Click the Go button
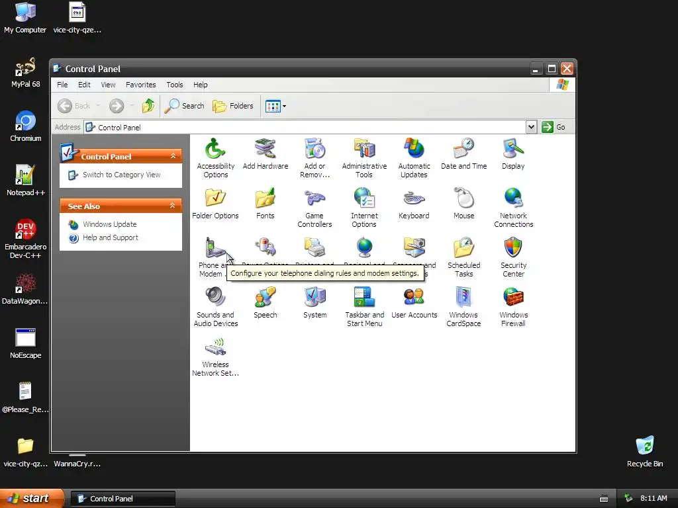Screen dimensions: 678x508 point(554,127)
